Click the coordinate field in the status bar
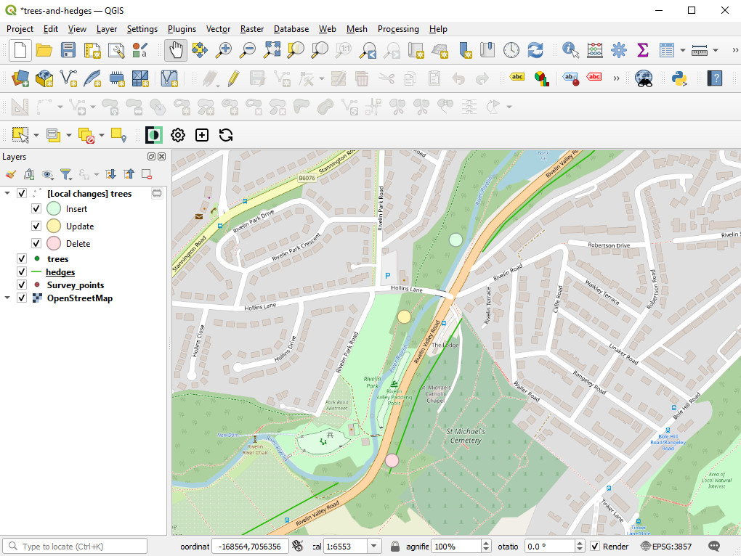Screen dimensions: 741x556 point(249,546)
